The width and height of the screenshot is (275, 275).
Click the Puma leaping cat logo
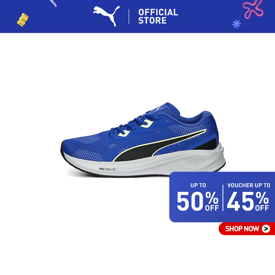[x=106, y=16]
